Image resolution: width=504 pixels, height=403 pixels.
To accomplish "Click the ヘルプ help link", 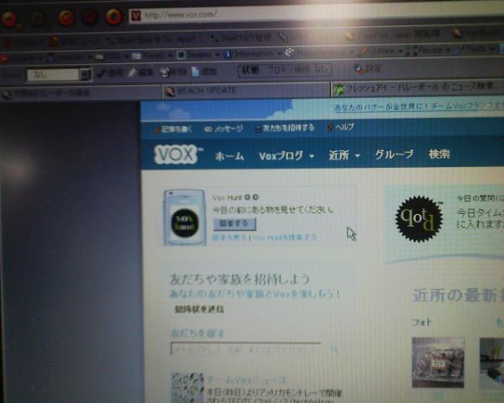I will (x=341, y=128).
